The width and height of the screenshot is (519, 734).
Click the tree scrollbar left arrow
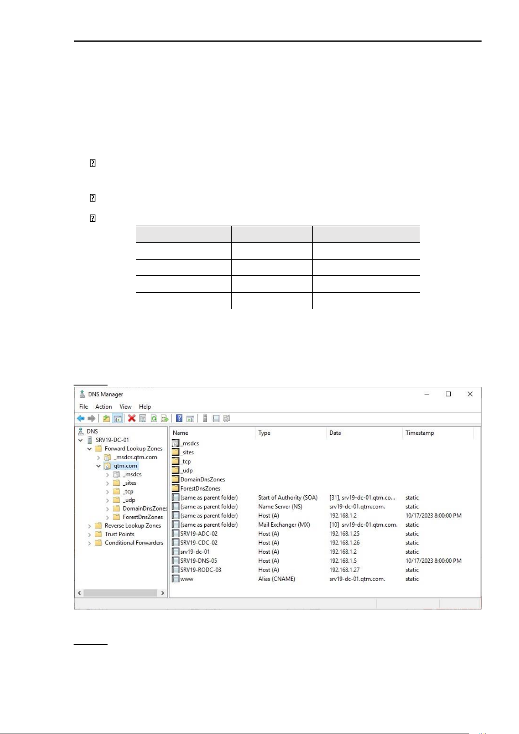point(79,593)
